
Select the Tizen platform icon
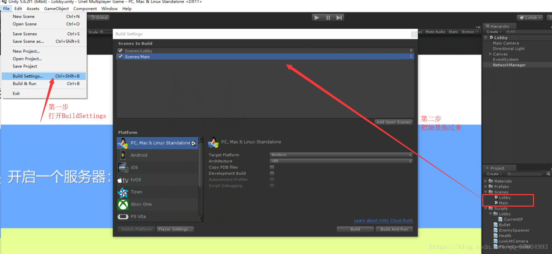tap(123, 192)
